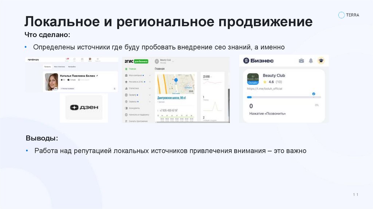Screen dimensions: 373x209
Task: Expand the Моя компания chevron
Action: click(150, 75)
